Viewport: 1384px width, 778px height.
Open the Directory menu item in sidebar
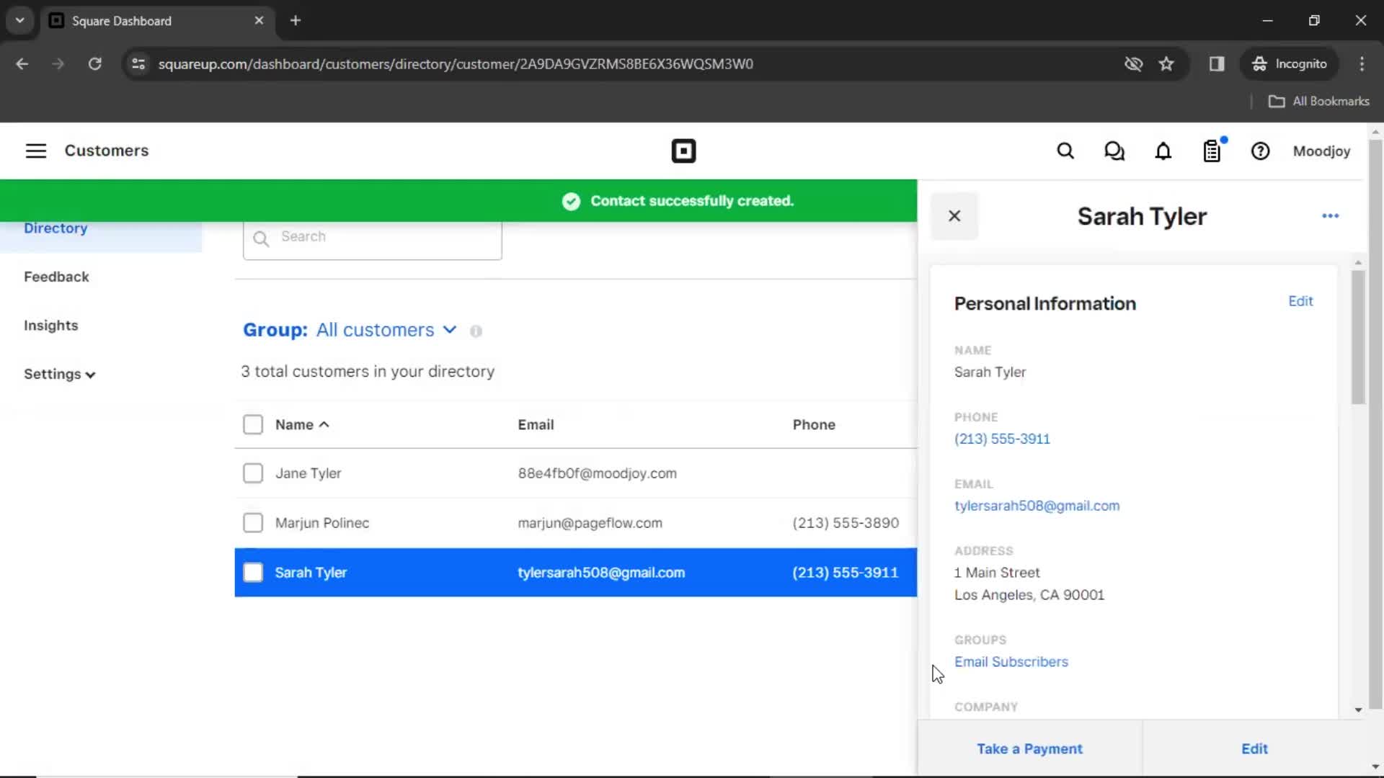(56, 228)
